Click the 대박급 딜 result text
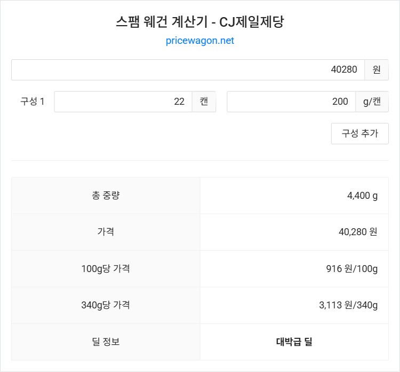This screenshot has width=400, height=372. tap(294, 342)
